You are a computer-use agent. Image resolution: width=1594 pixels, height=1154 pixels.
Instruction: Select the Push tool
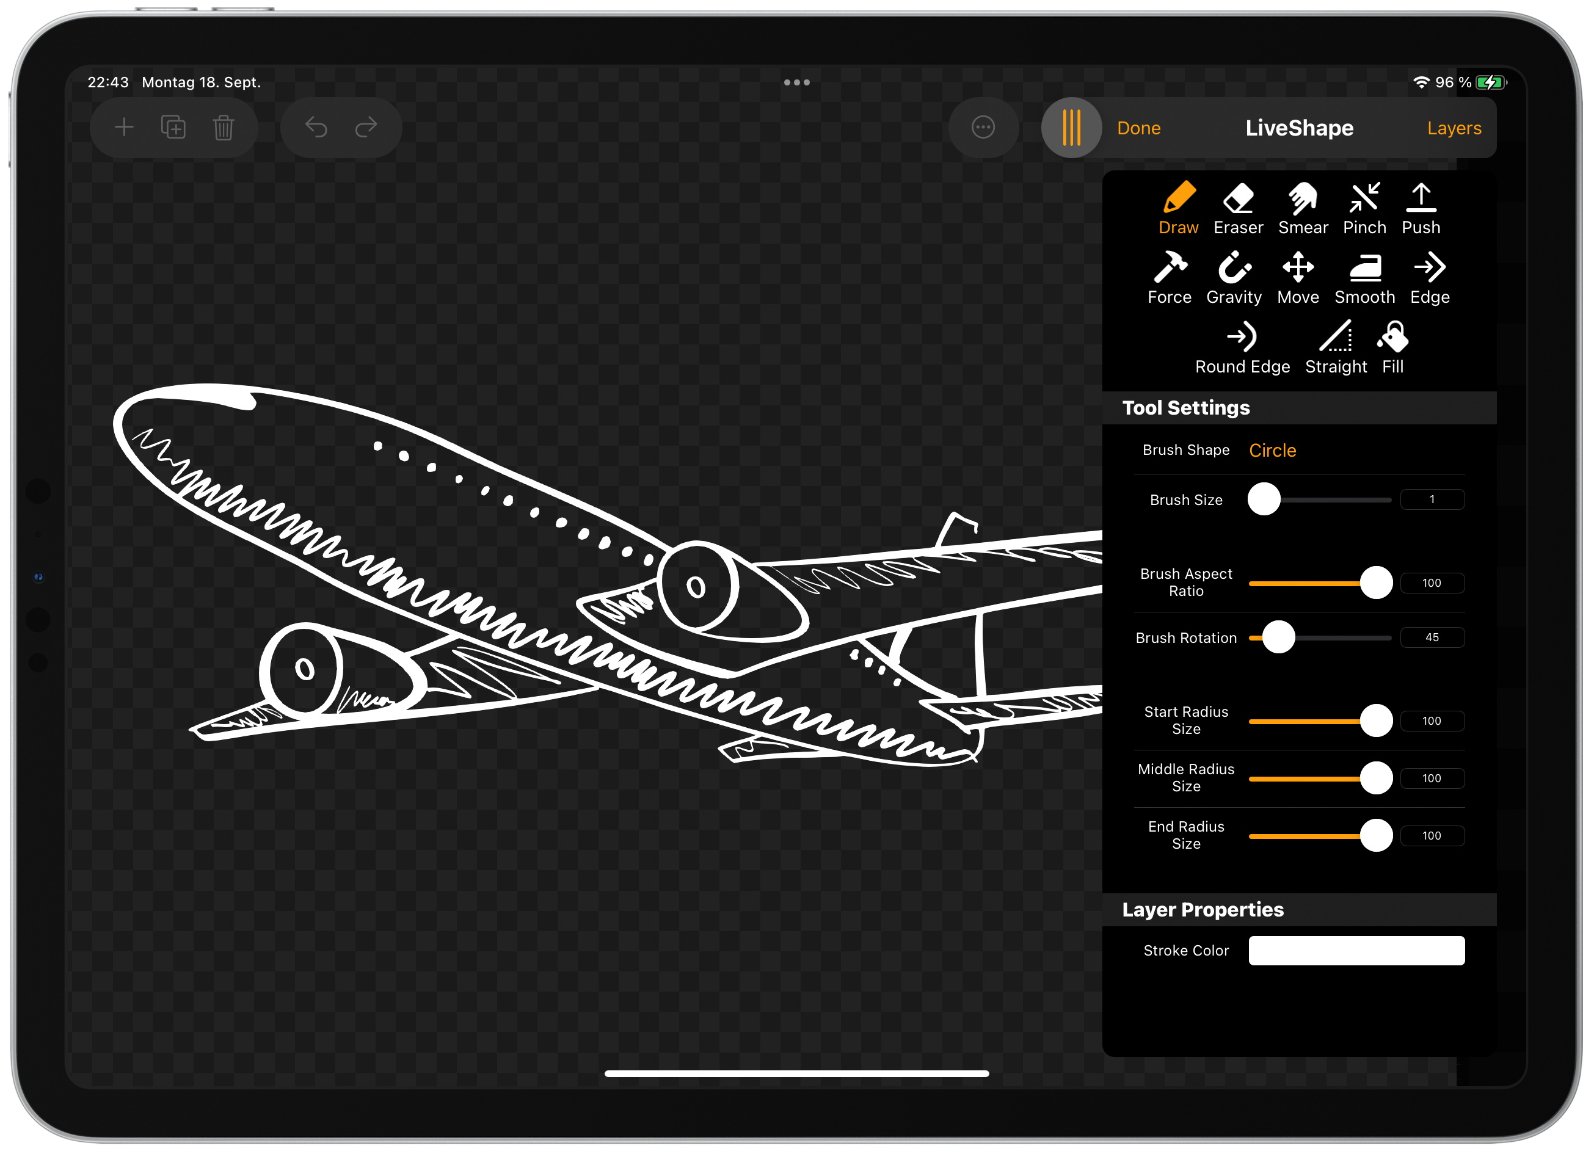[x=1421, y=208]
